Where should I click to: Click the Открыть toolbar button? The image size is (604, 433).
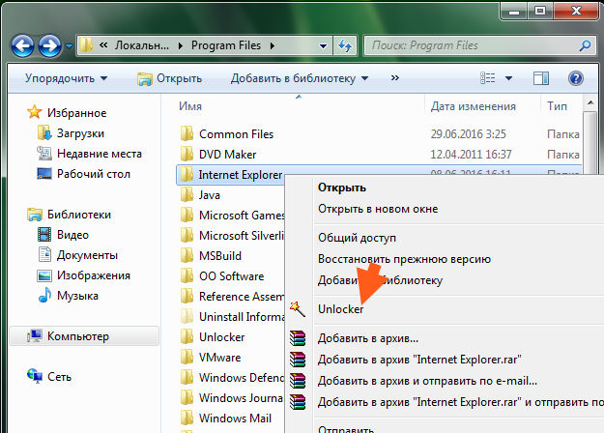point(170,78)
